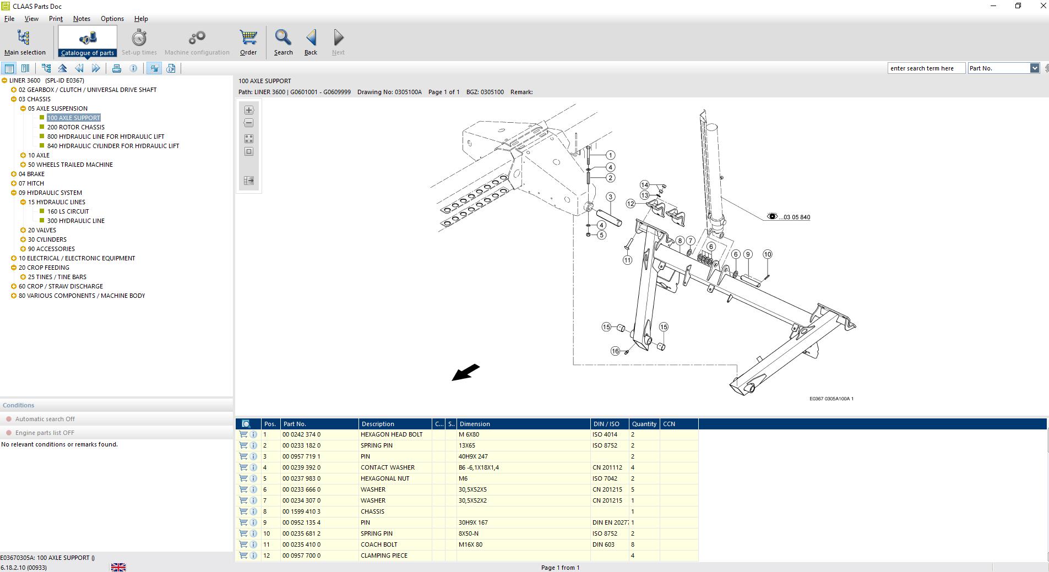Collapse the 03 CHASSIS tree node
The height and width of the screenshot is (572, 1049).
tap(14, 99)
